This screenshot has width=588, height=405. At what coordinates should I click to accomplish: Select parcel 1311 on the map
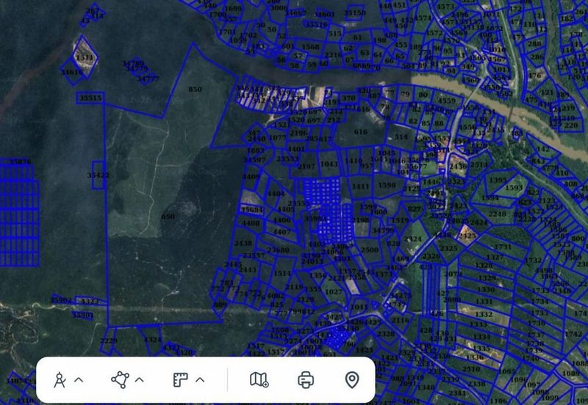(x=85, y=57)
